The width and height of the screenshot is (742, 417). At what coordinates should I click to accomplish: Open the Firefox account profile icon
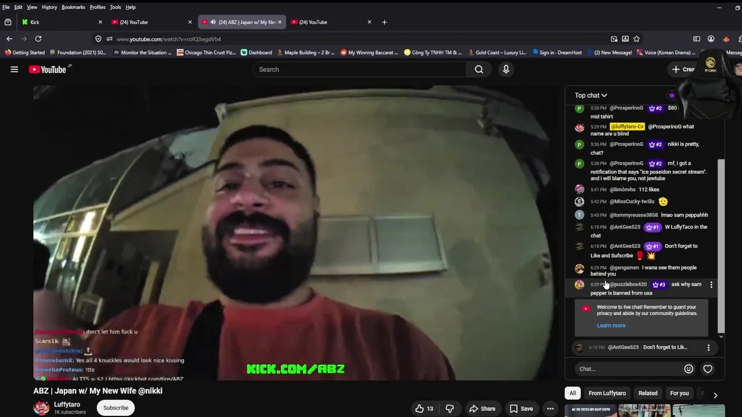point(711,39)
